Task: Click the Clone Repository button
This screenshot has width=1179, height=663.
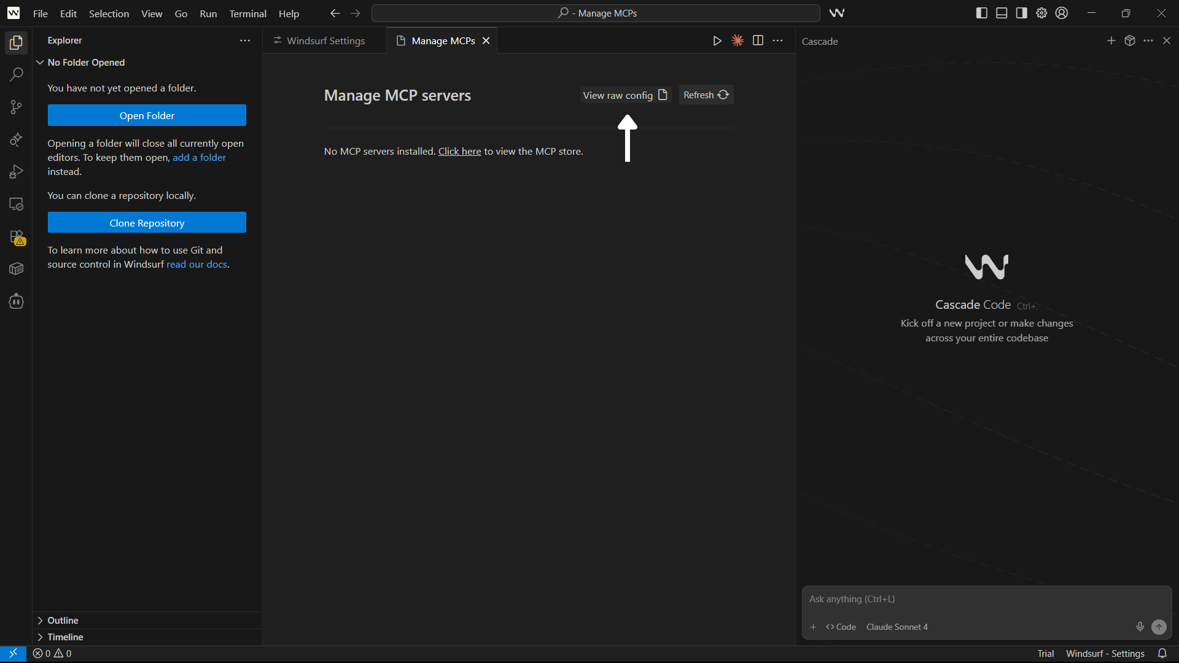Action: 147,223
